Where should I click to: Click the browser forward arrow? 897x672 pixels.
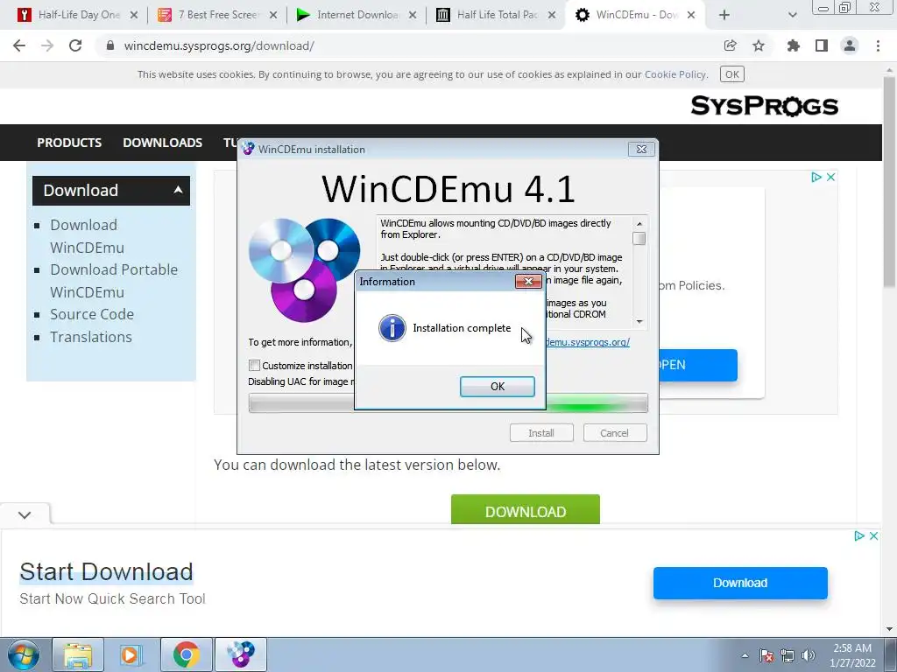(47, 45)
